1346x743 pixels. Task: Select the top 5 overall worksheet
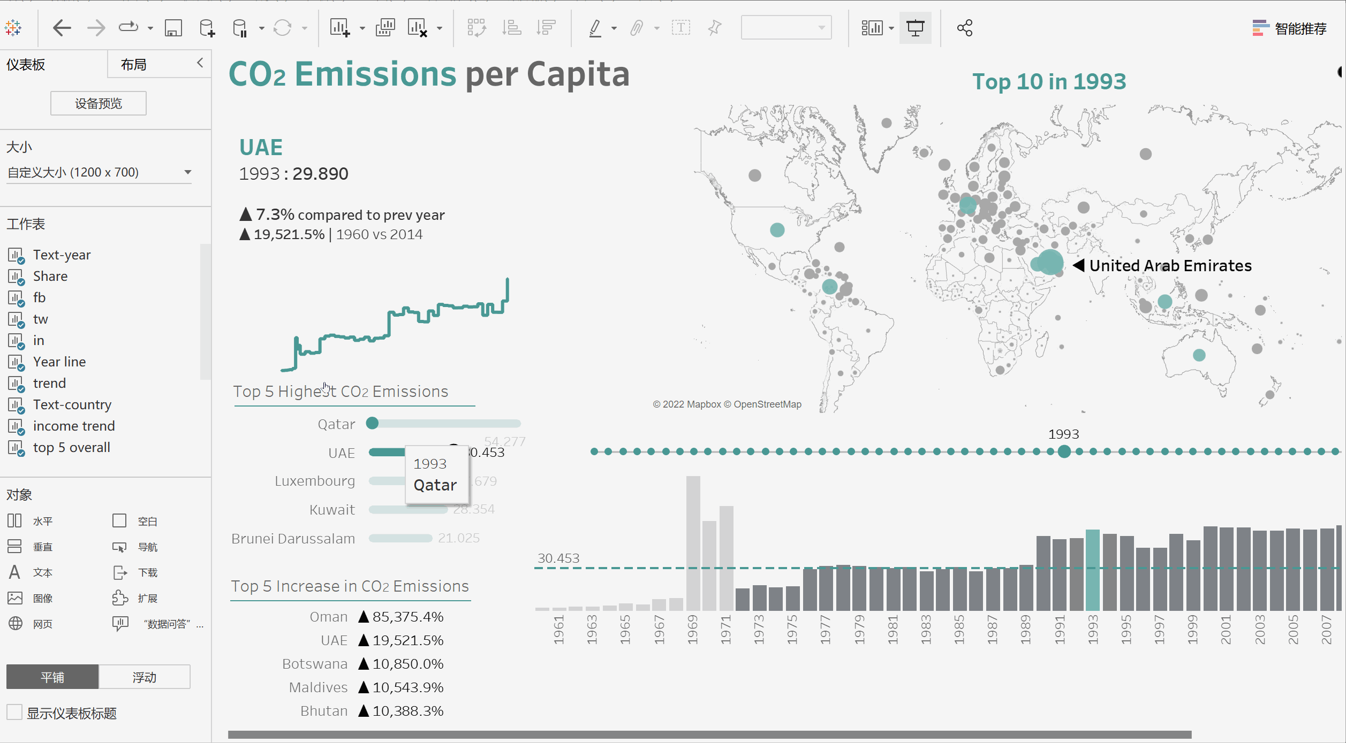pyautogui.click(x=72, y=447)
